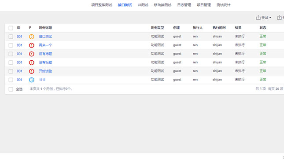Viewport: 284px width, 162px height.
Task: Click 未执行 result in the 接口测试 row
Action: point(240,37)
